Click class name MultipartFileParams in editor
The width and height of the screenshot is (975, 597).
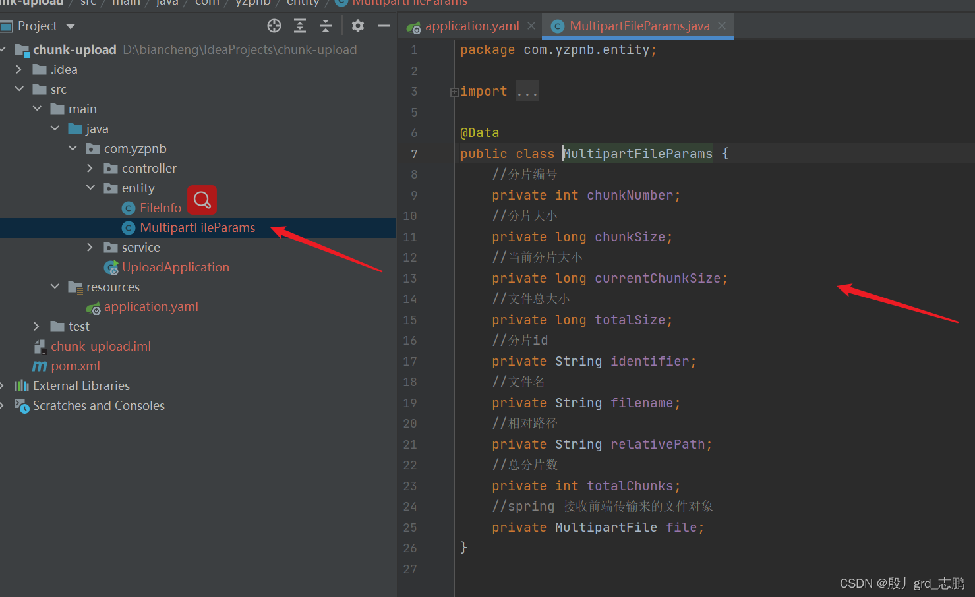(637, 154)
